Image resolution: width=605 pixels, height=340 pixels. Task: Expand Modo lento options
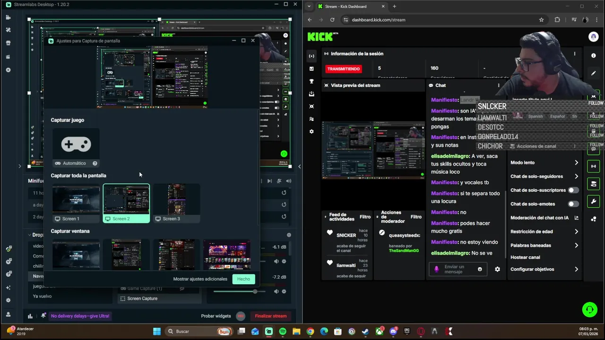click(x=576, y=162)
